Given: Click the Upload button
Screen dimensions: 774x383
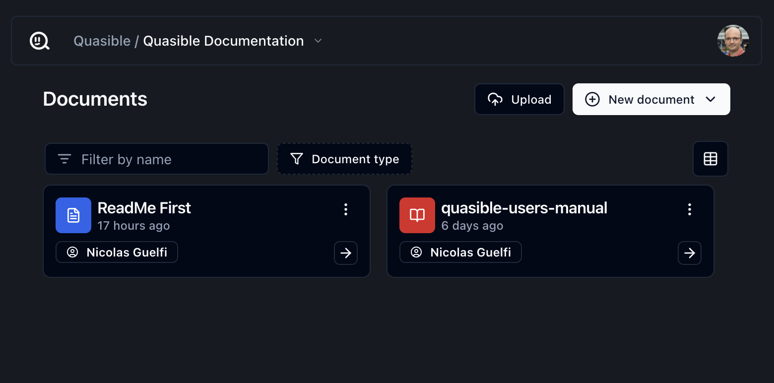Looking at the screenshot, I should coord(519,99).
